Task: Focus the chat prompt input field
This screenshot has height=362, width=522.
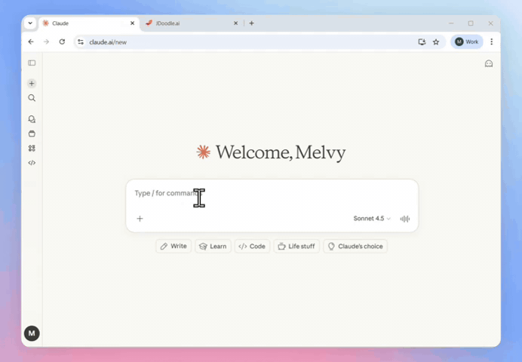Action: tap(272, 194)
